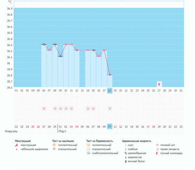This screenshot has height=170, width=195.
Task: Click the red drop icon beside 'менструация'
Action: [x=16, y=145]
